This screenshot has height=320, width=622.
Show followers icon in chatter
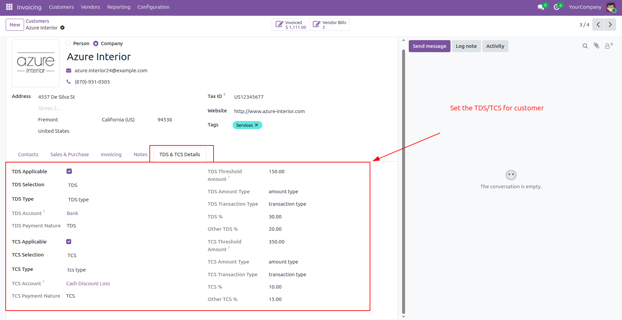pos(608,46)
